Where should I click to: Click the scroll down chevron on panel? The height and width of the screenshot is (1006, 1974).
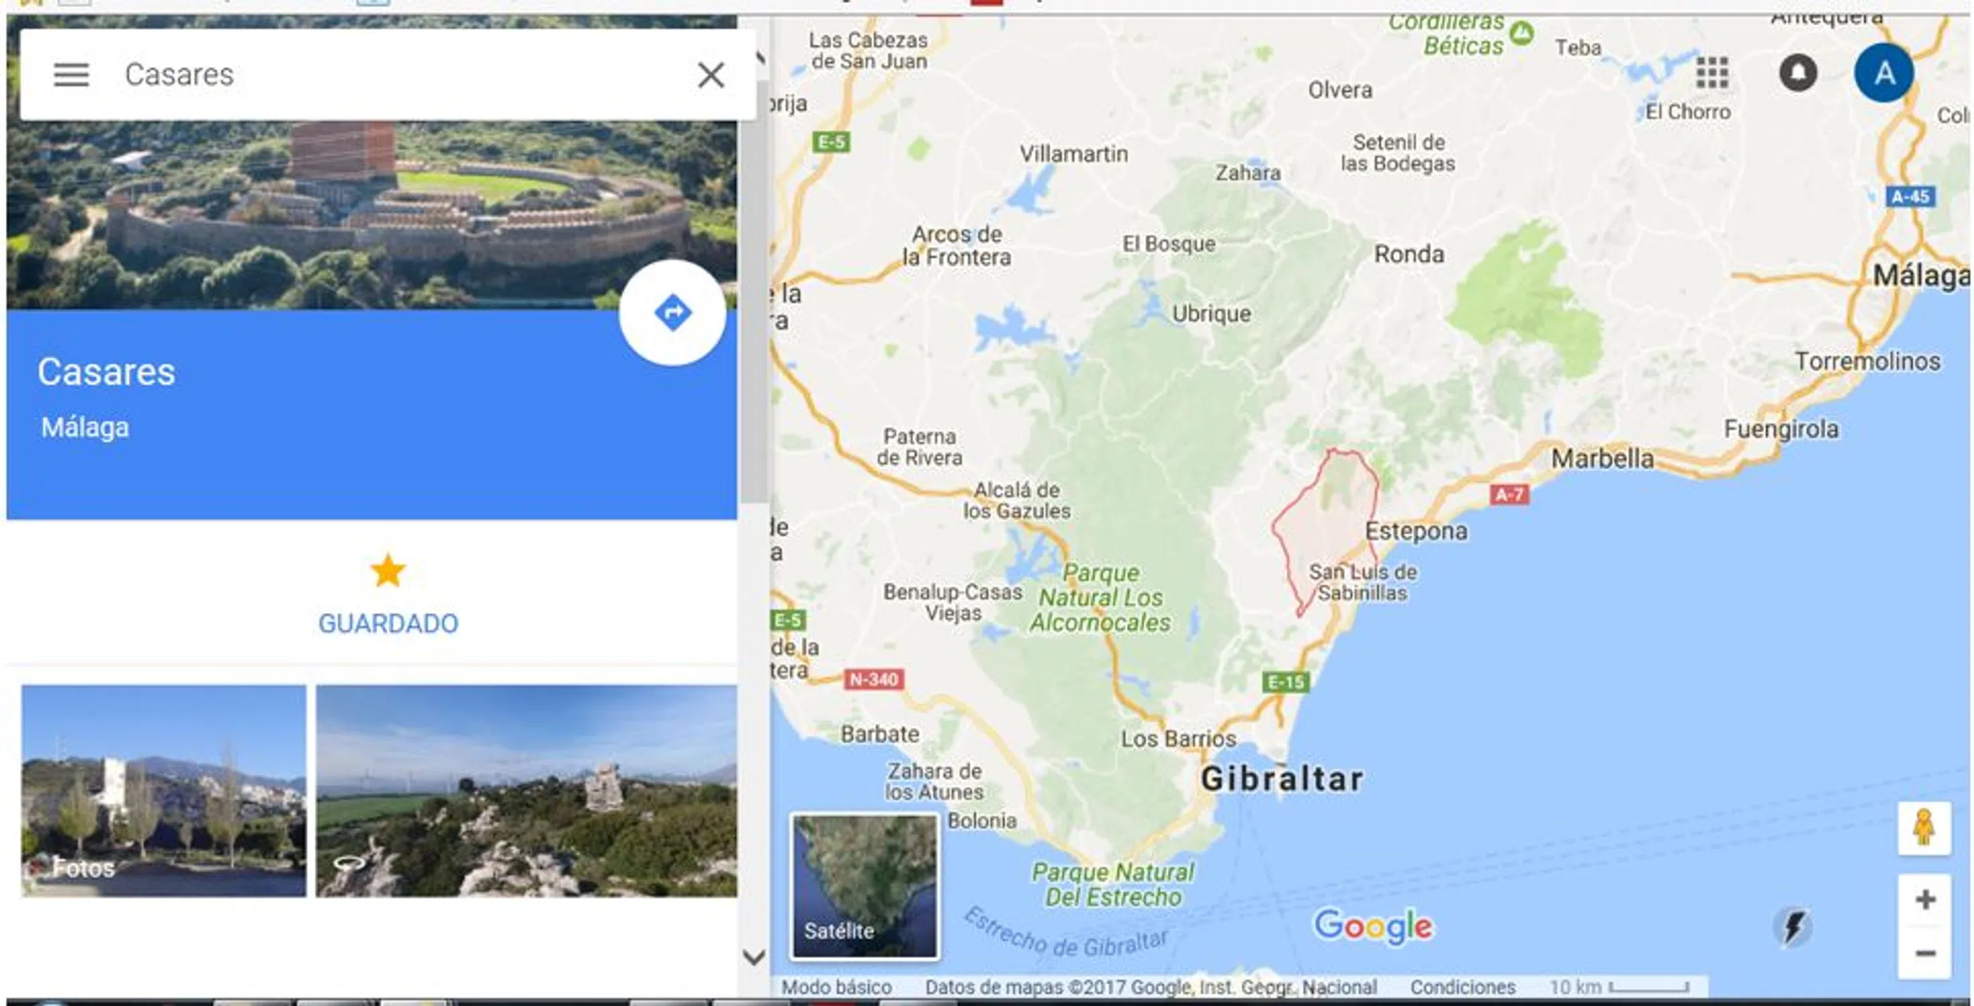click(754, 957)
